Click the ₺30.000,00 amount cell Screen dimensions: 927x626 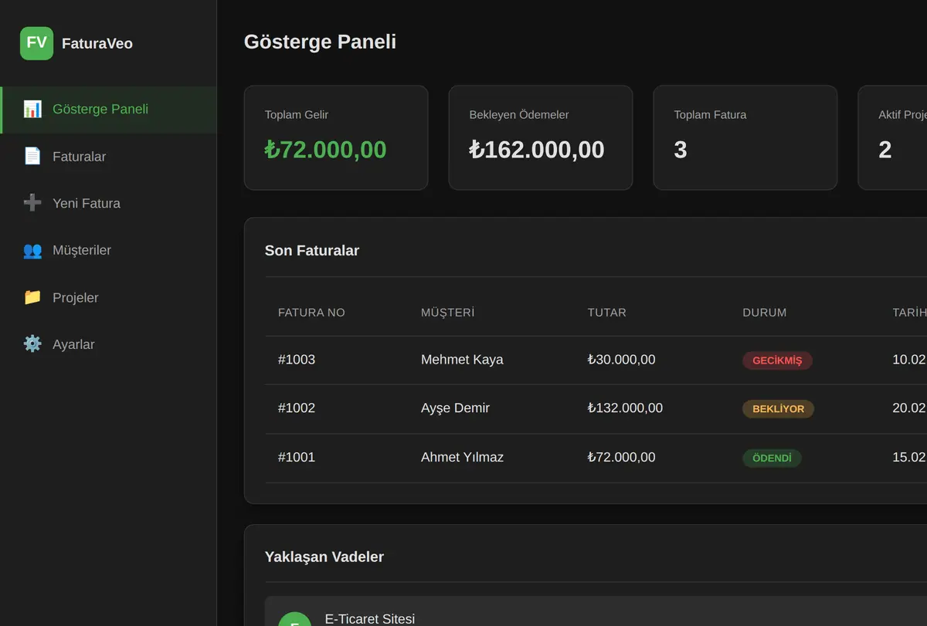click(x=621, y=360)
